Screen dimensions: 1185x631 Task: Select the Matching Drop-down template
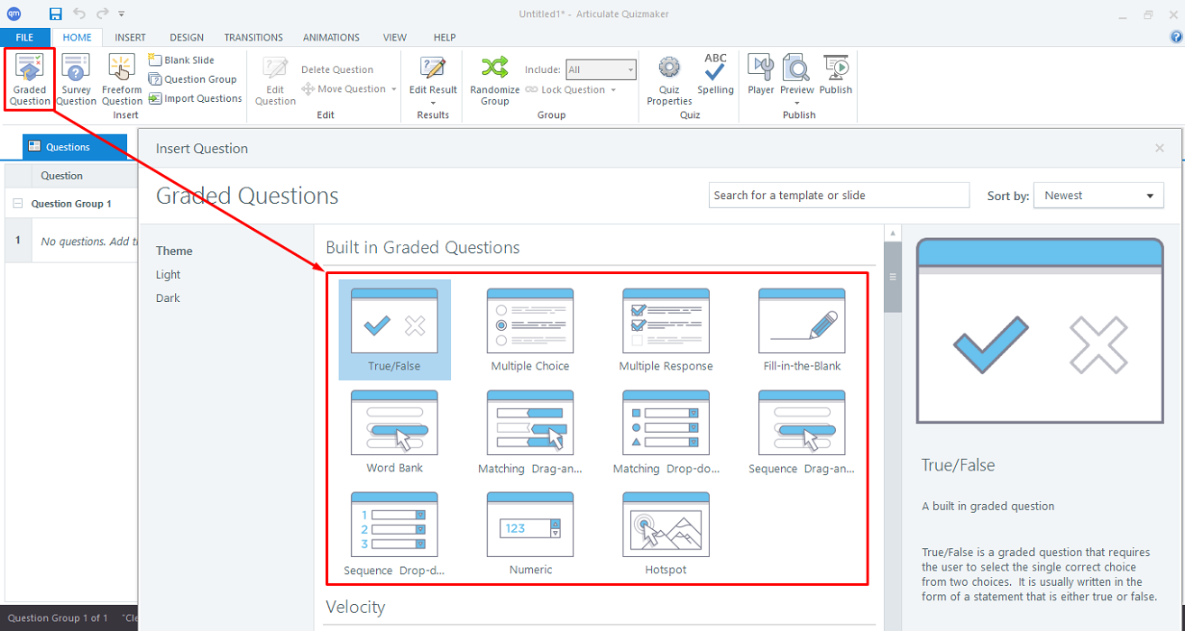(x=666, y=432)
